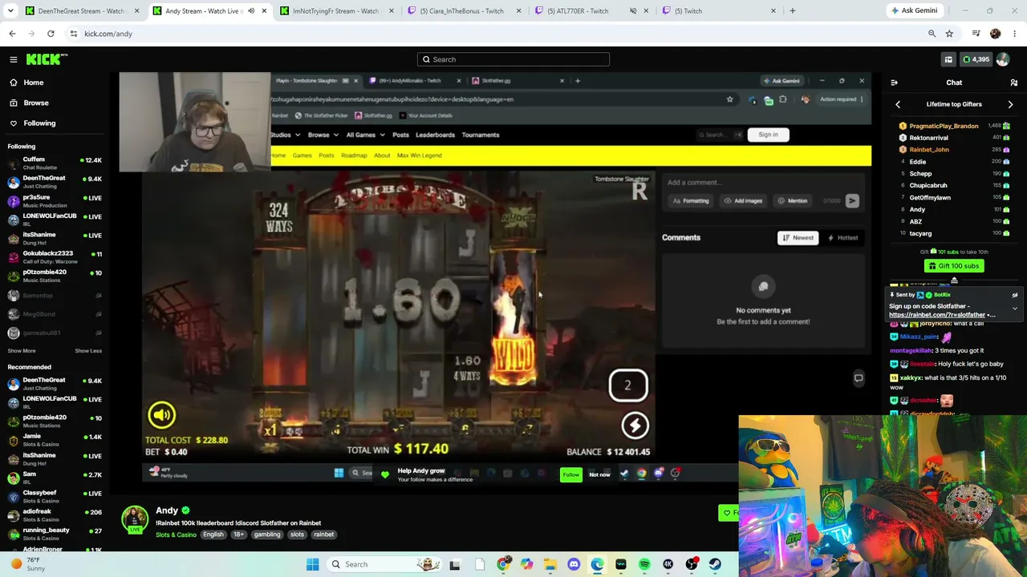Click the slots tag under stream title
Viewport: 1027px width, 577px height.
pos(297,535)
